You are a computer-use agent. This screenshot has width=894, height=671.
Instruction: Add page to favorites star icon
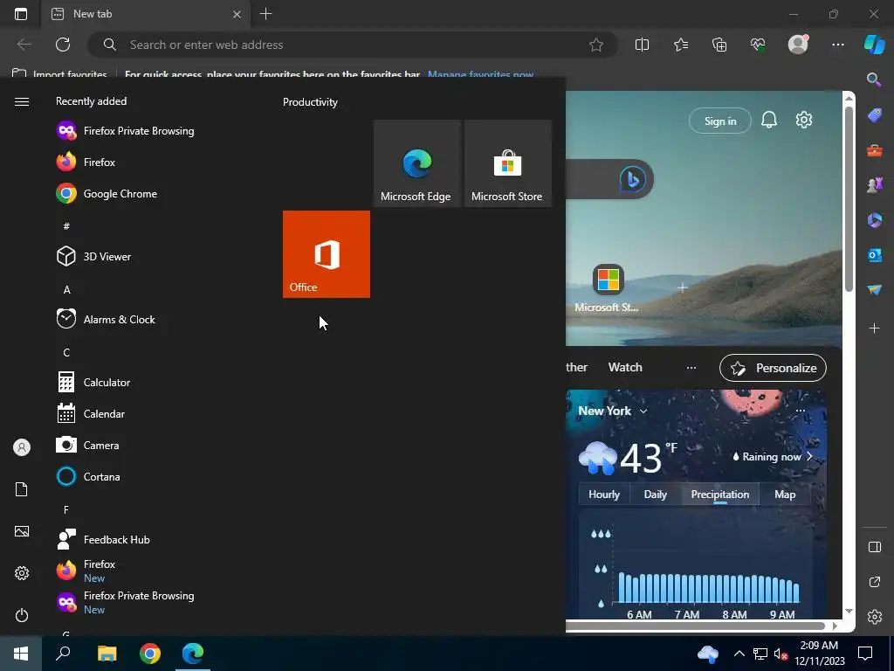pos(596,45)
